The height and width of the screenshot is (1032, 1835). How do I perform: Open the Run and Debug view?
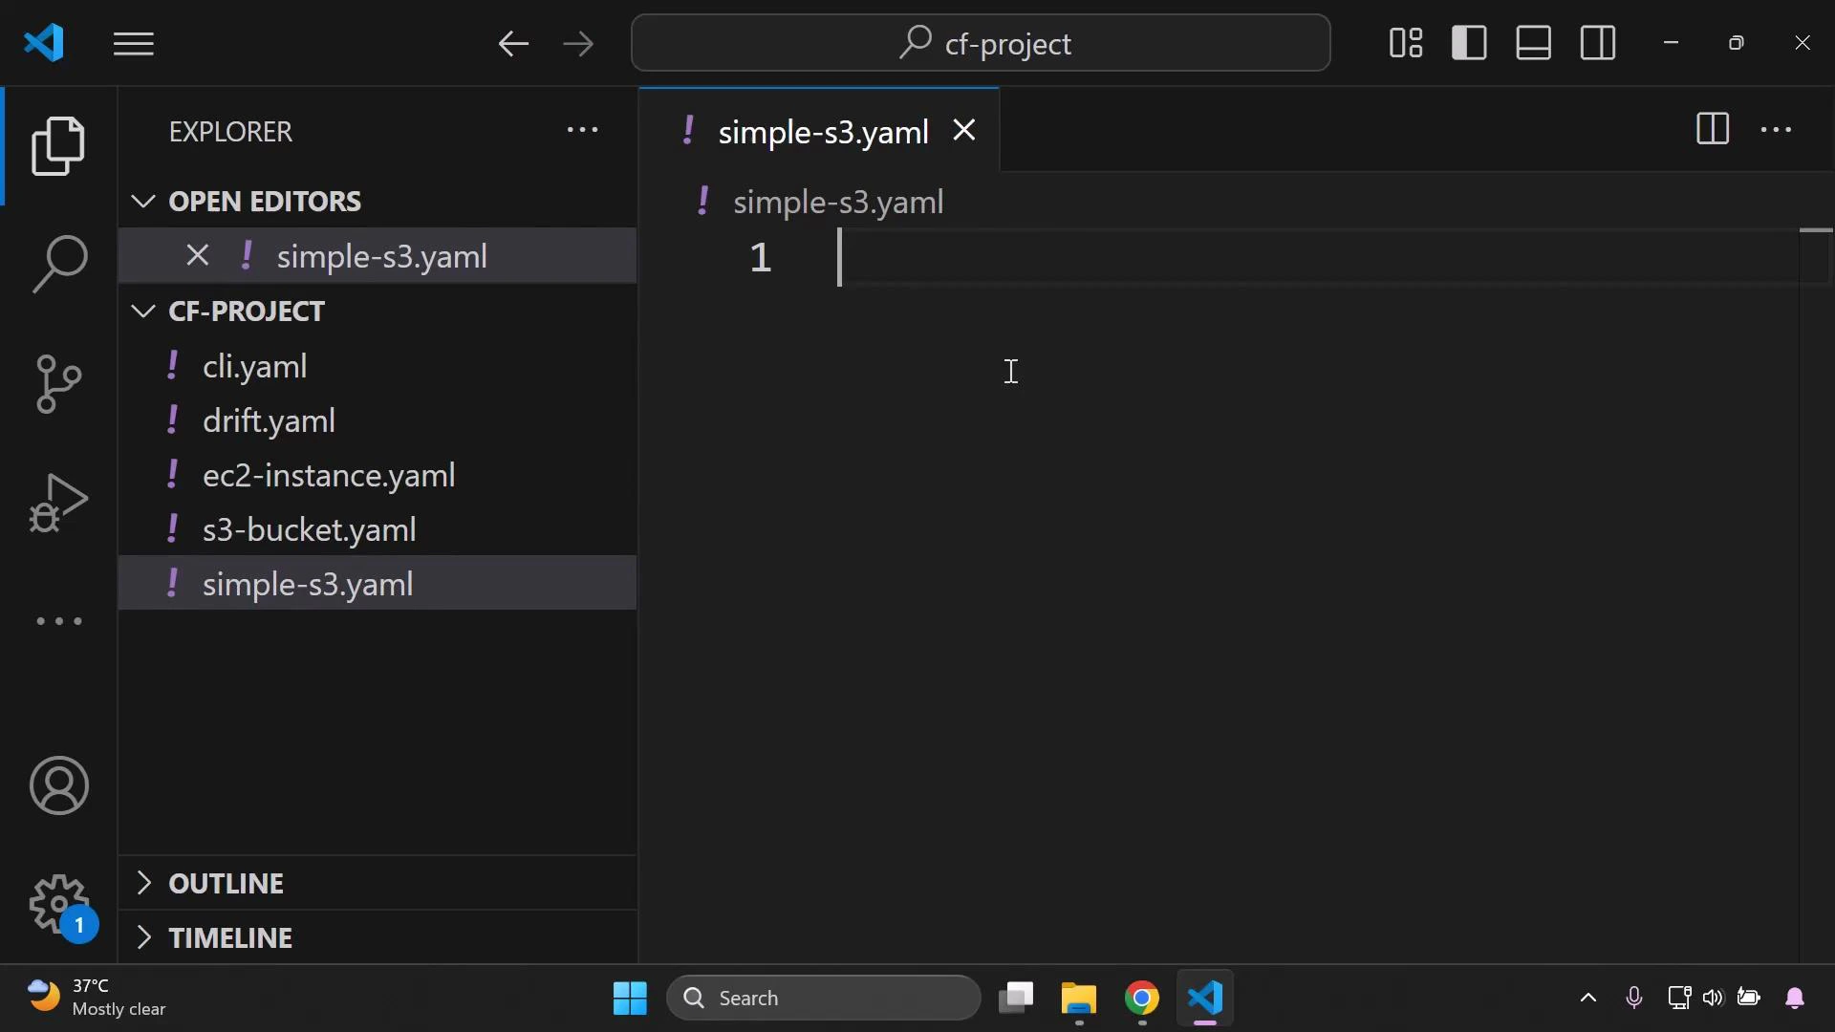[x=59, y=502]
